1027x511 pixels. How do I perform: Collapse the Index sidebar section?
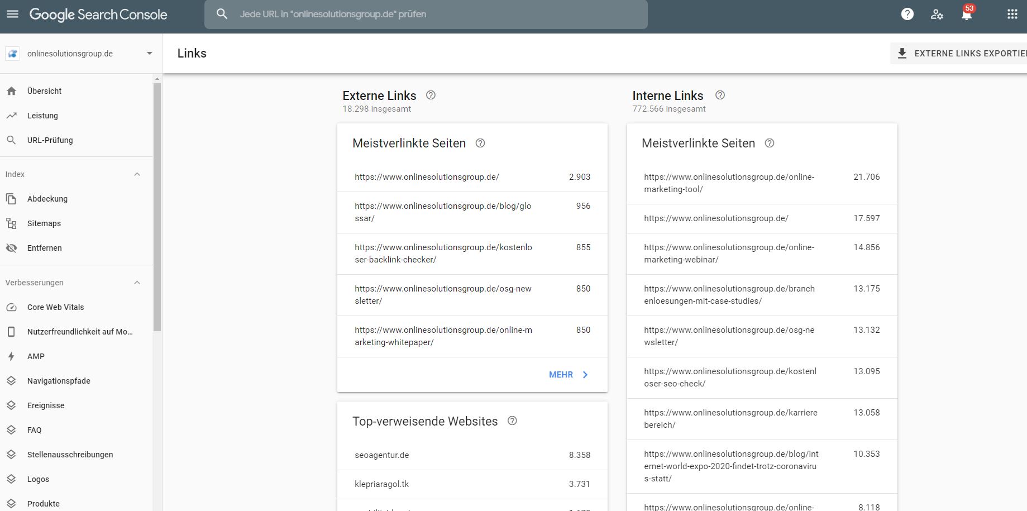coord(137,174)
